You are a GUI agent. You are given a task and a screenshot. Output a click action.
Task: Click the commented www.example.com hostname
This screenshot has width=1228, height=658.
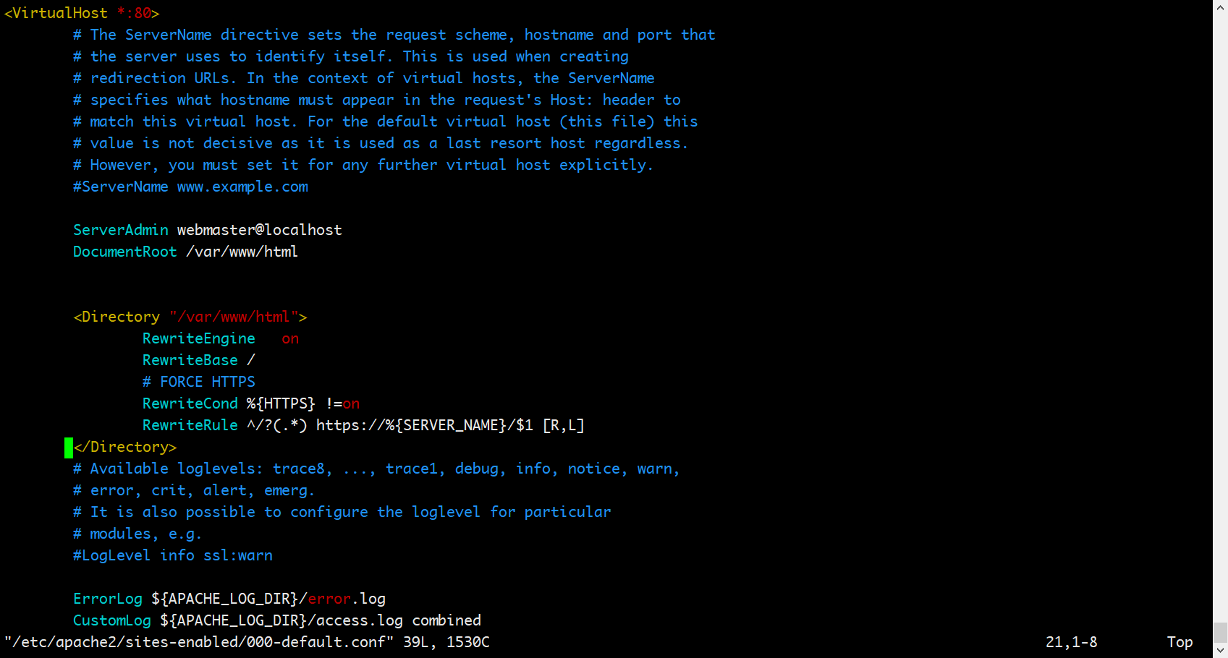[242, 187]
